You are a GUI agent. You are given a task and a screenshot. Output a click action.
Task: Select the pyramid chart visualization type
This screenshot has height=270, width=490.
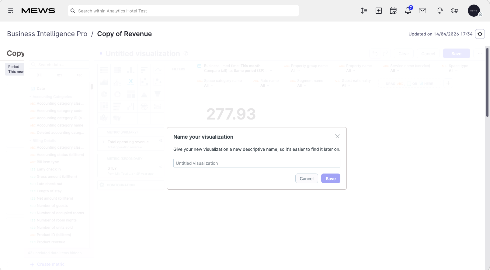click(144, 94)
